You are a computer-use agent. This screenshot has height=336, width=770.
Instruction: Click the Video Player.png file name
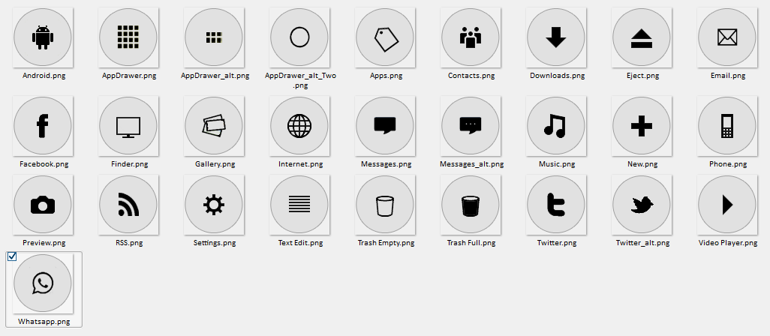coord(728,243)
